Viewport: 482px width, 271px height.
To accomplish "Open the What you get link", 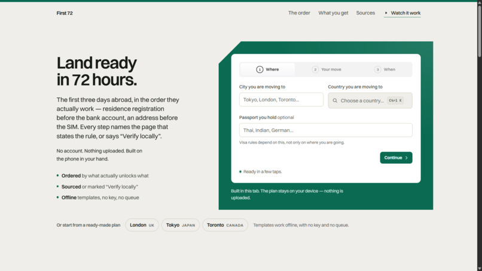I will (x=333, y=13).
